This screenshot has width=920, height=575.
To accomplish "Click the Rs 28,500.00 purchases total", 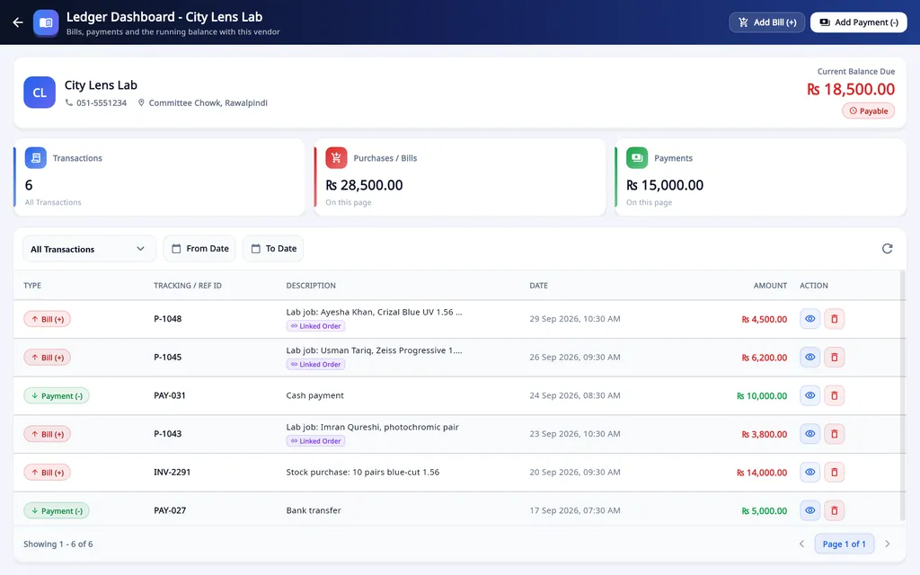I will (365, 185).
